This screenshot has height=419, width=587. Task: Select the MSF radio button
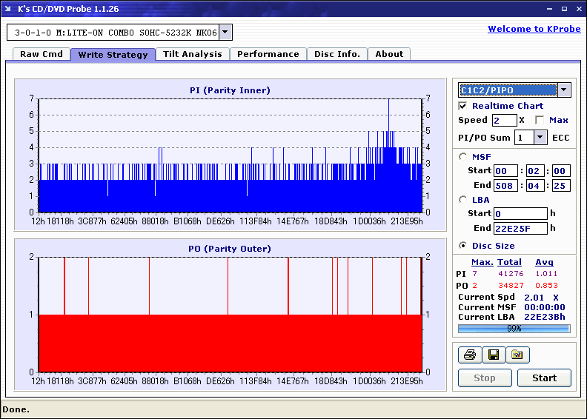pos(463,156)
